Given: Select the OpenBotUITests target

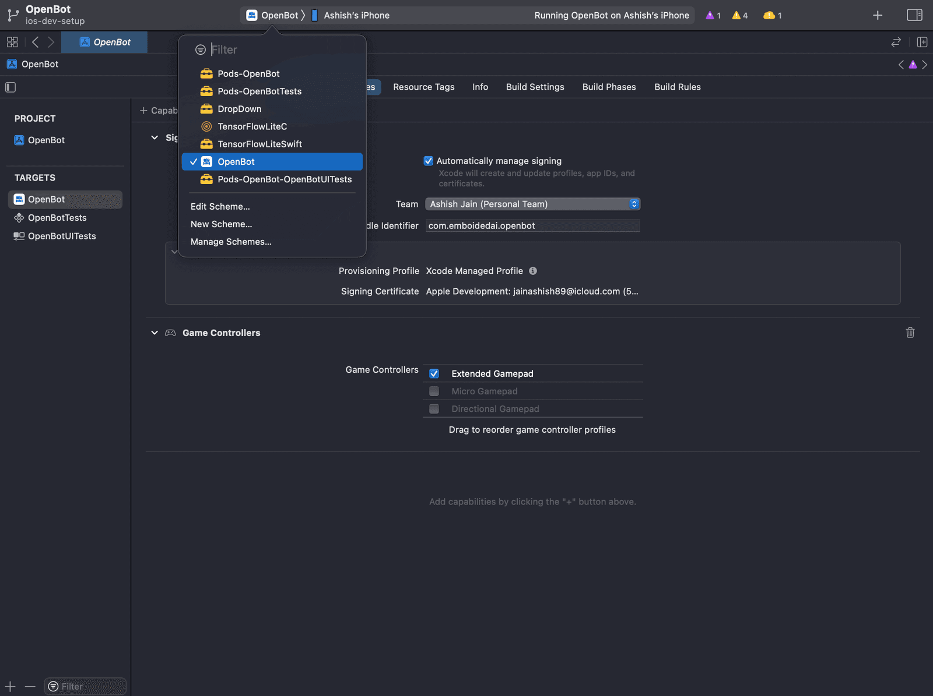Looking at the screenshot, I should [65, 236].
